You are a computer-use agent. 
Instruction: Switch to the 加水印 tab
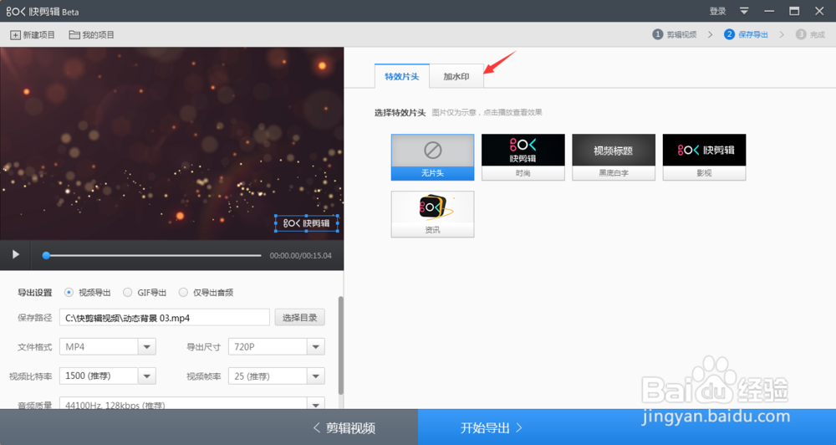[456, 76]
